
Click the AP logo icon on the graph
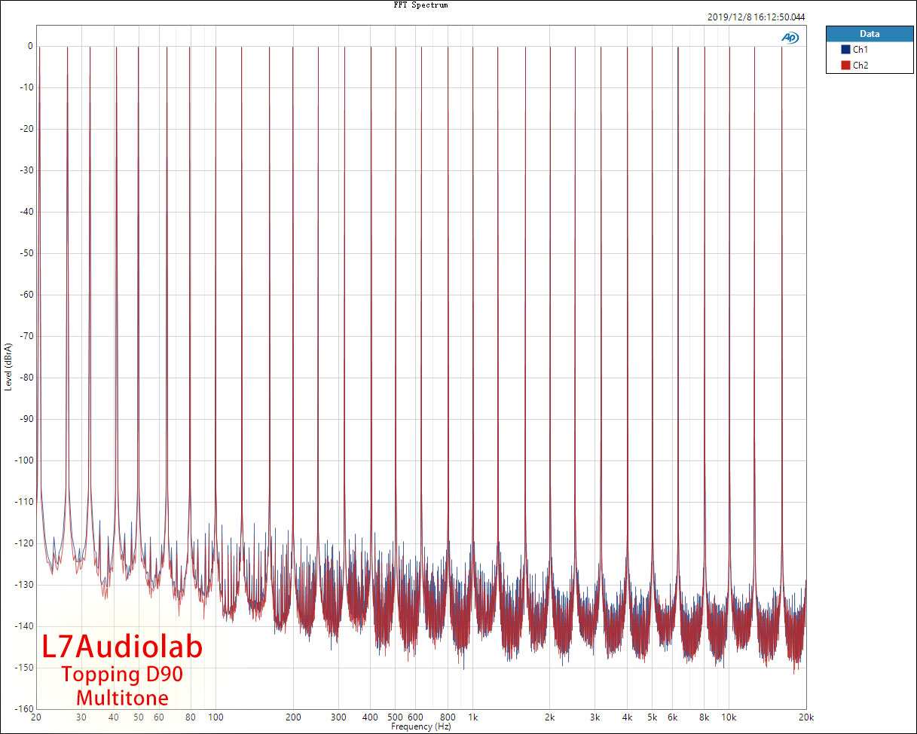pos(790,38)
